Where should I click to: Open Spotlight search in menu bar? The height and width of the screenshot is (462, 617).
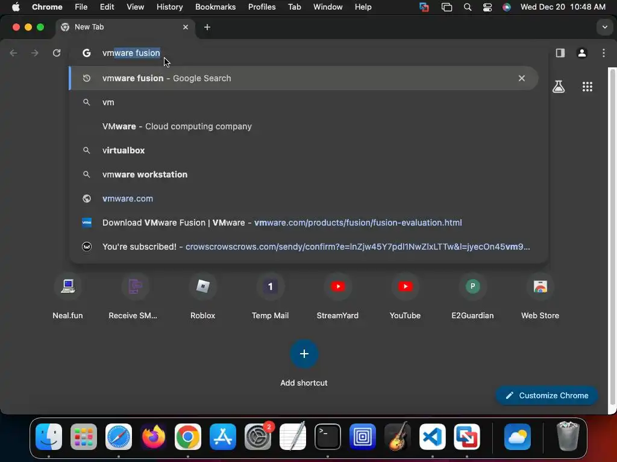pyautogui.click(x=468, y=7)
